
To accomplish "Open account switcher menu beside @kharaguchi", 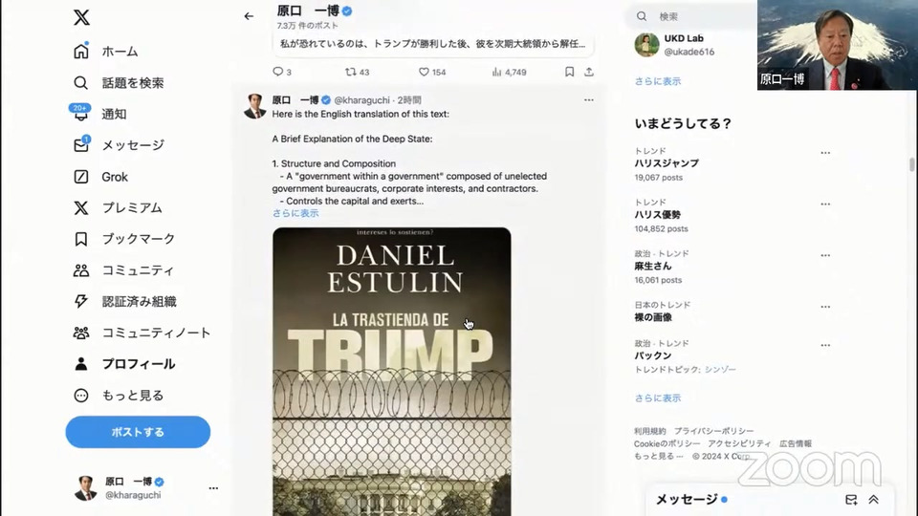I will 213,488.
